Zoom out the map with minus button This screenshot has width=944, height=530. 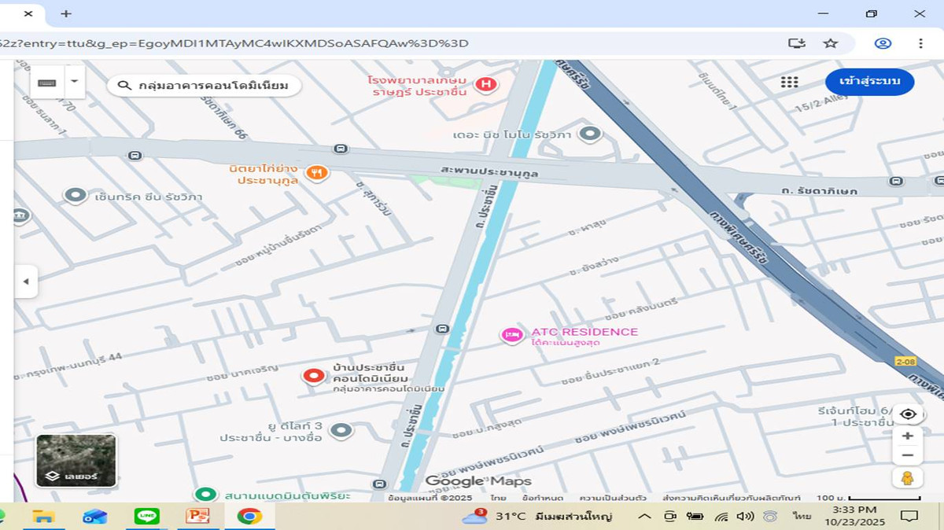907,455
